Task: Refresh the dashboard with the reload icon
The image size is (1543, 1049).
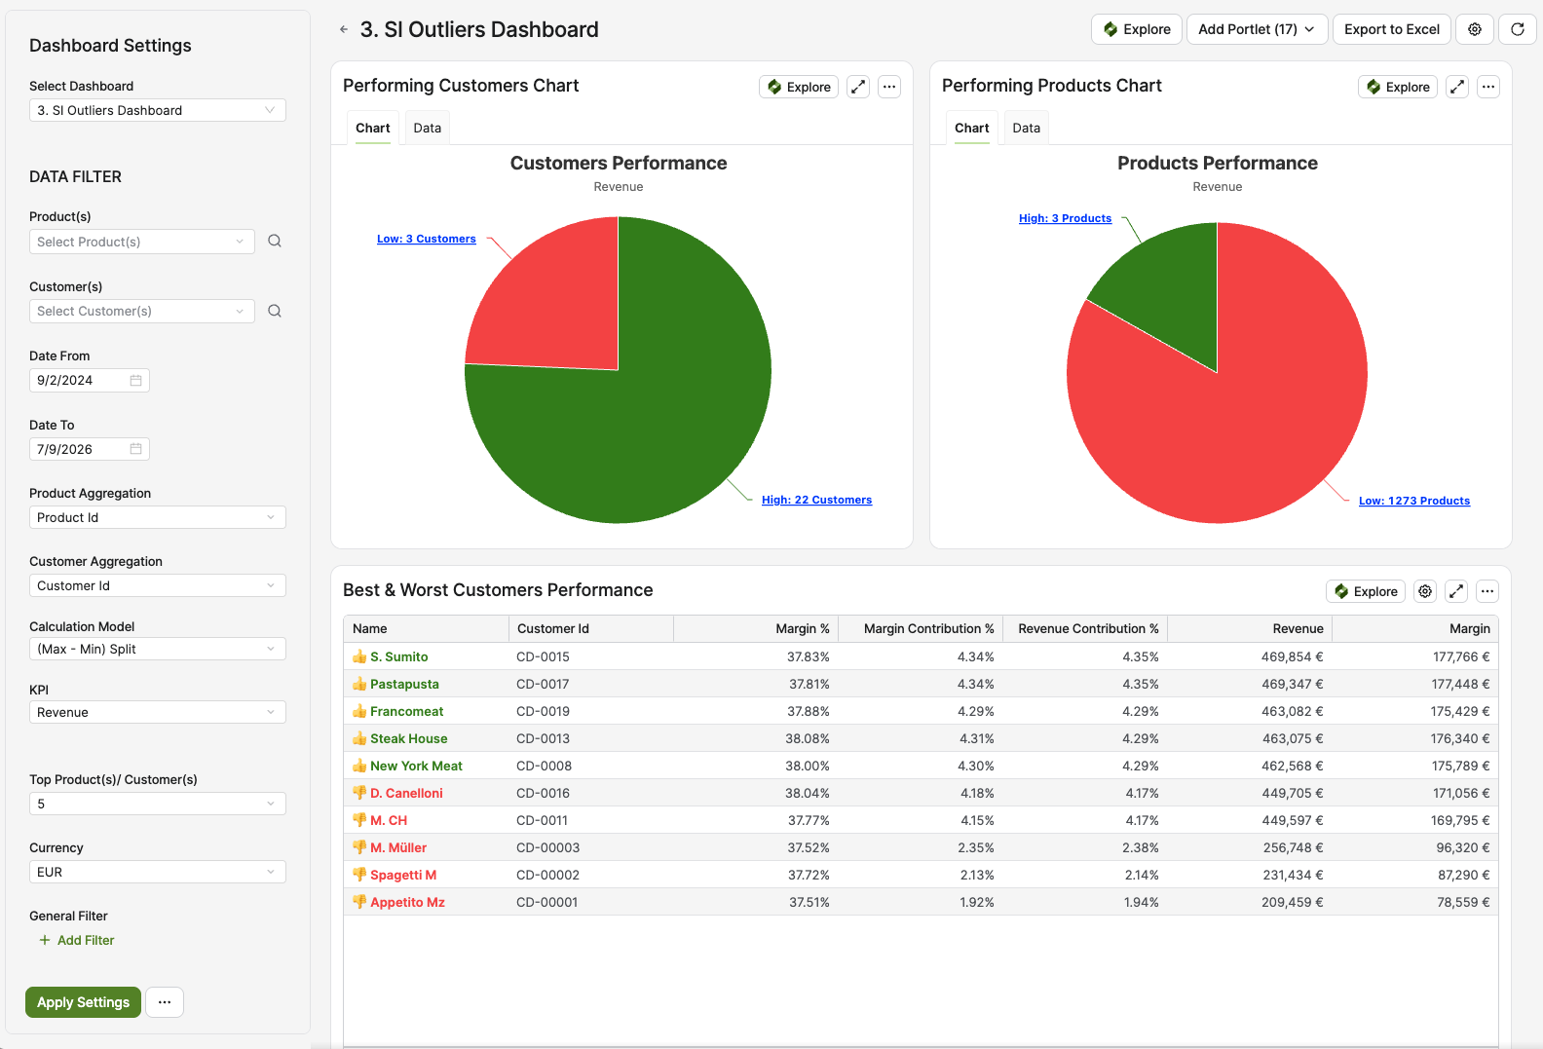Action: [x=1518, y=29]
